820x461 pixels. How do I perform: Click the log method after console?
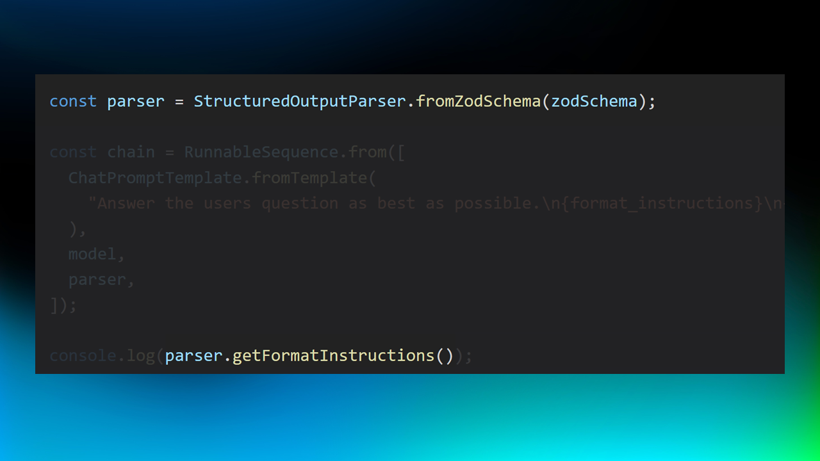(140, 356)
